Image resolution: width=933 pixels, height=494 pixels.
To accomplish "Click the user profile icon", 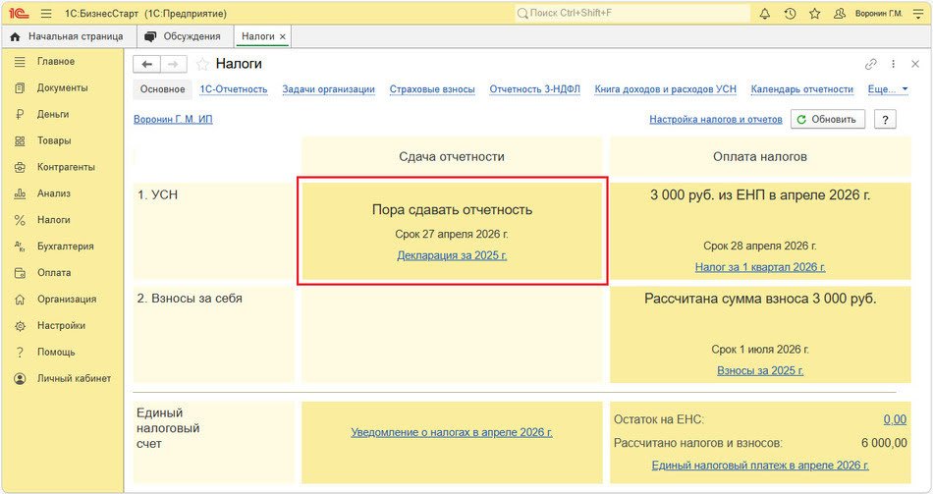I will (840, 13).
